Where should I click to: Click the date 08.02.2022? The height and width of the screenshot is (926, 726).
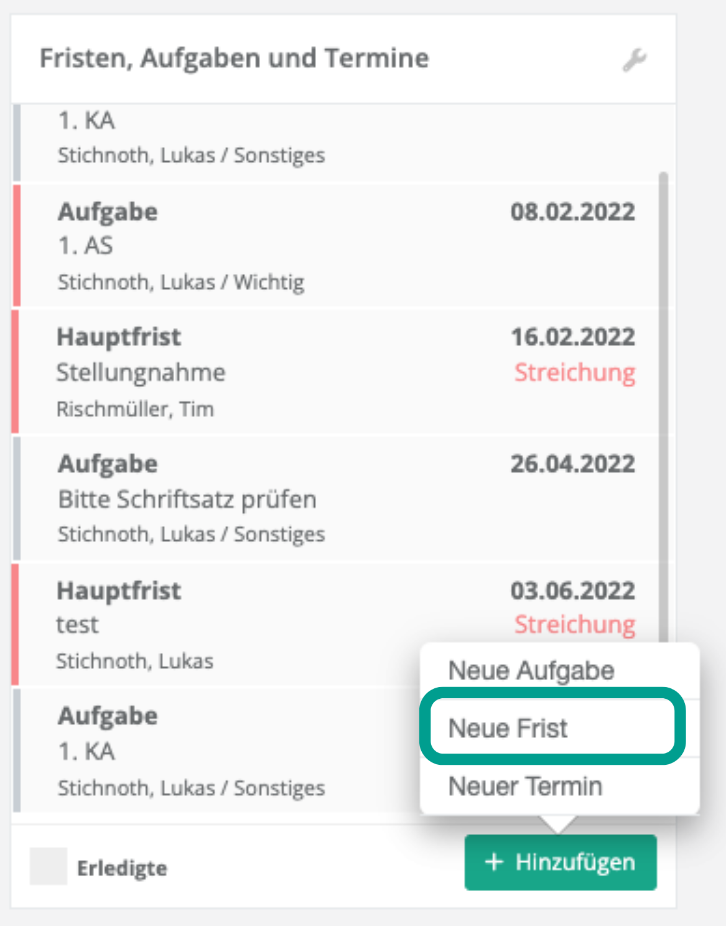tap(572, 212)
